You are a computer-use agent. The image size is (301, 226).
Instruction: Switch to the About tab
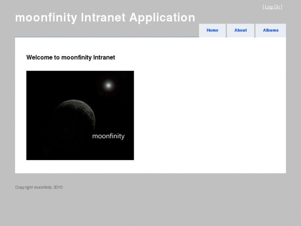(241, 30)
